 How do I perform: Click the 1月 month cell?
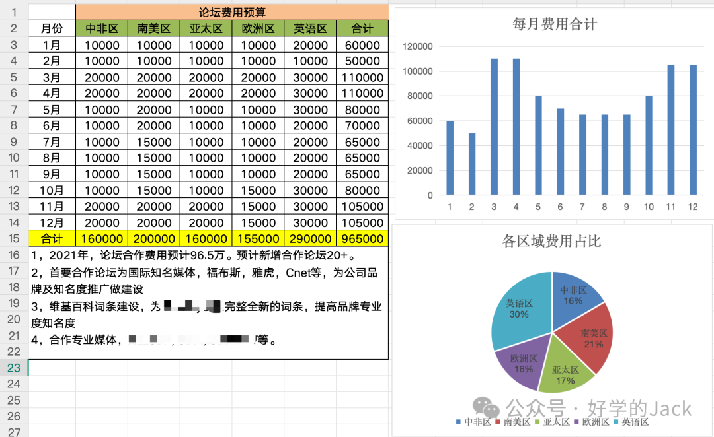pos(52,45)
